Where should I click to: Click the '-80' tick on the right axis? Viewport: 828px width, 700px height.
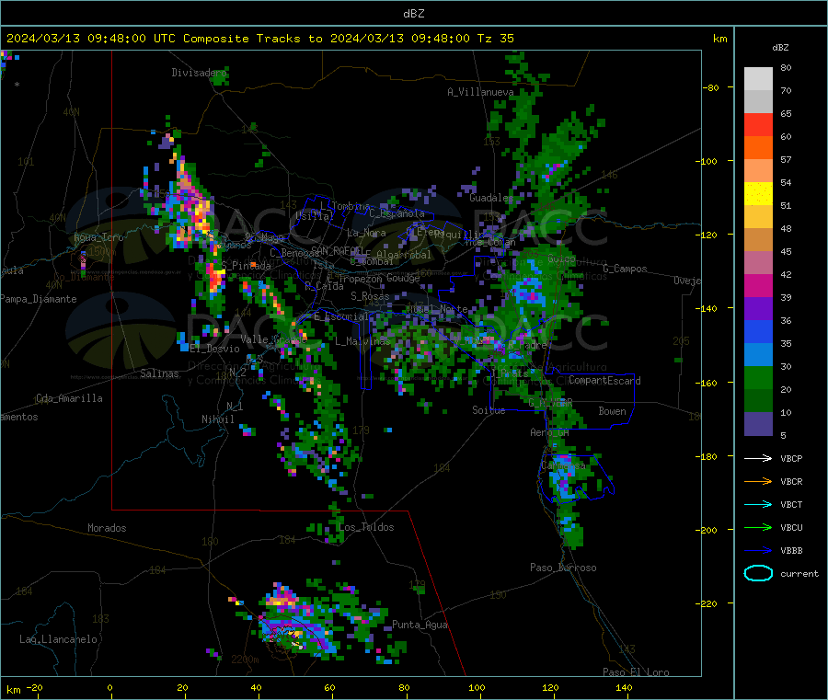(711, 87)
